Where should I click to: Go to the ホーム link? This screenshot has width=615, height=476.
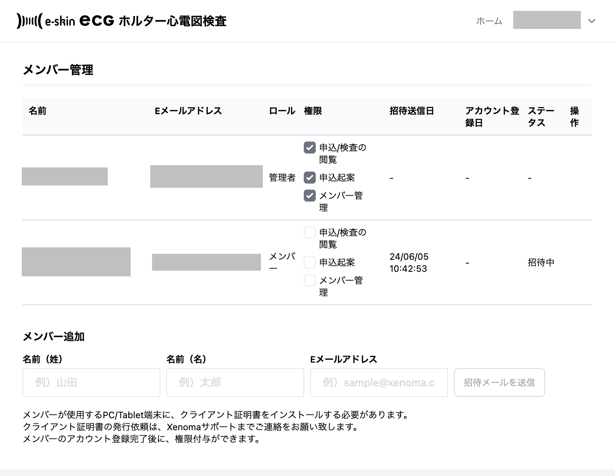489,21
